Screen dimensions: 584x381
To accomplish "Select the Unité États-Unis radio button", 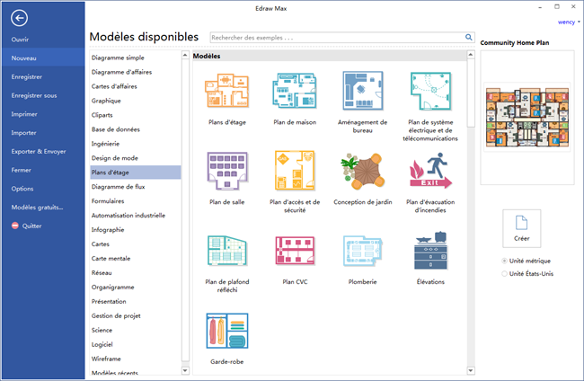I will point(504,273).
